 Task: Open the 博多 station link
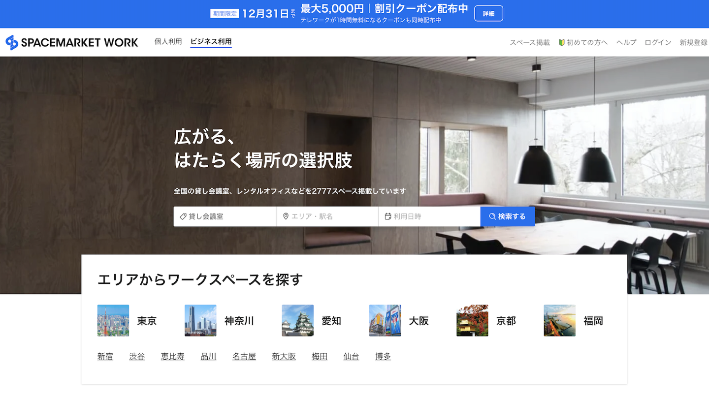coord(383,357)
